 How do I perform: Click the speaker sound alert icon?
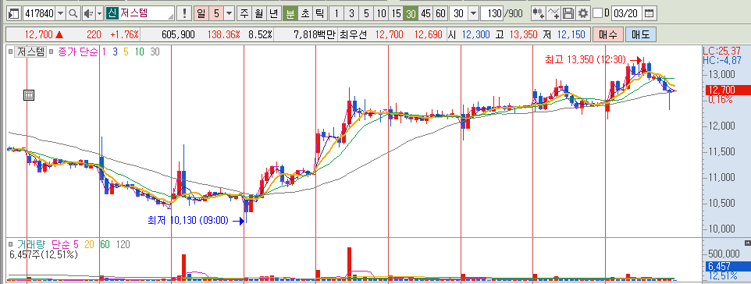(88, 13)
